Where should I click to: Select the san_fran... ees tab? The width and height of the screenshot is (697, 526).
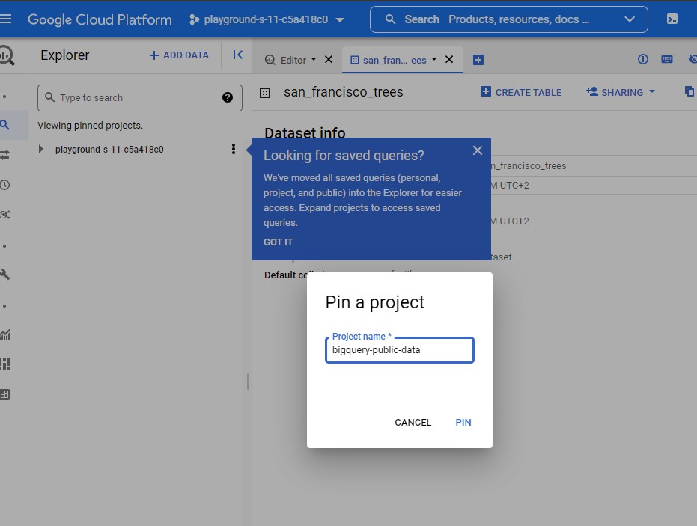[x=388, y=60]
